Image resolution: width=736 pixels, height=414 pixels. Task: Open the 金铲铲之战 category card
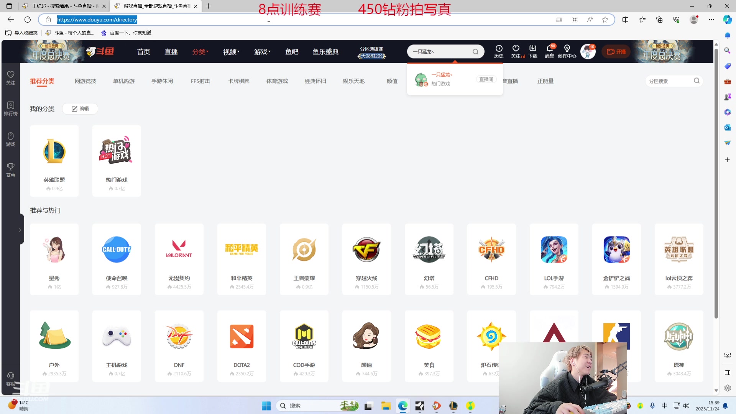click(x=616, y=259)
